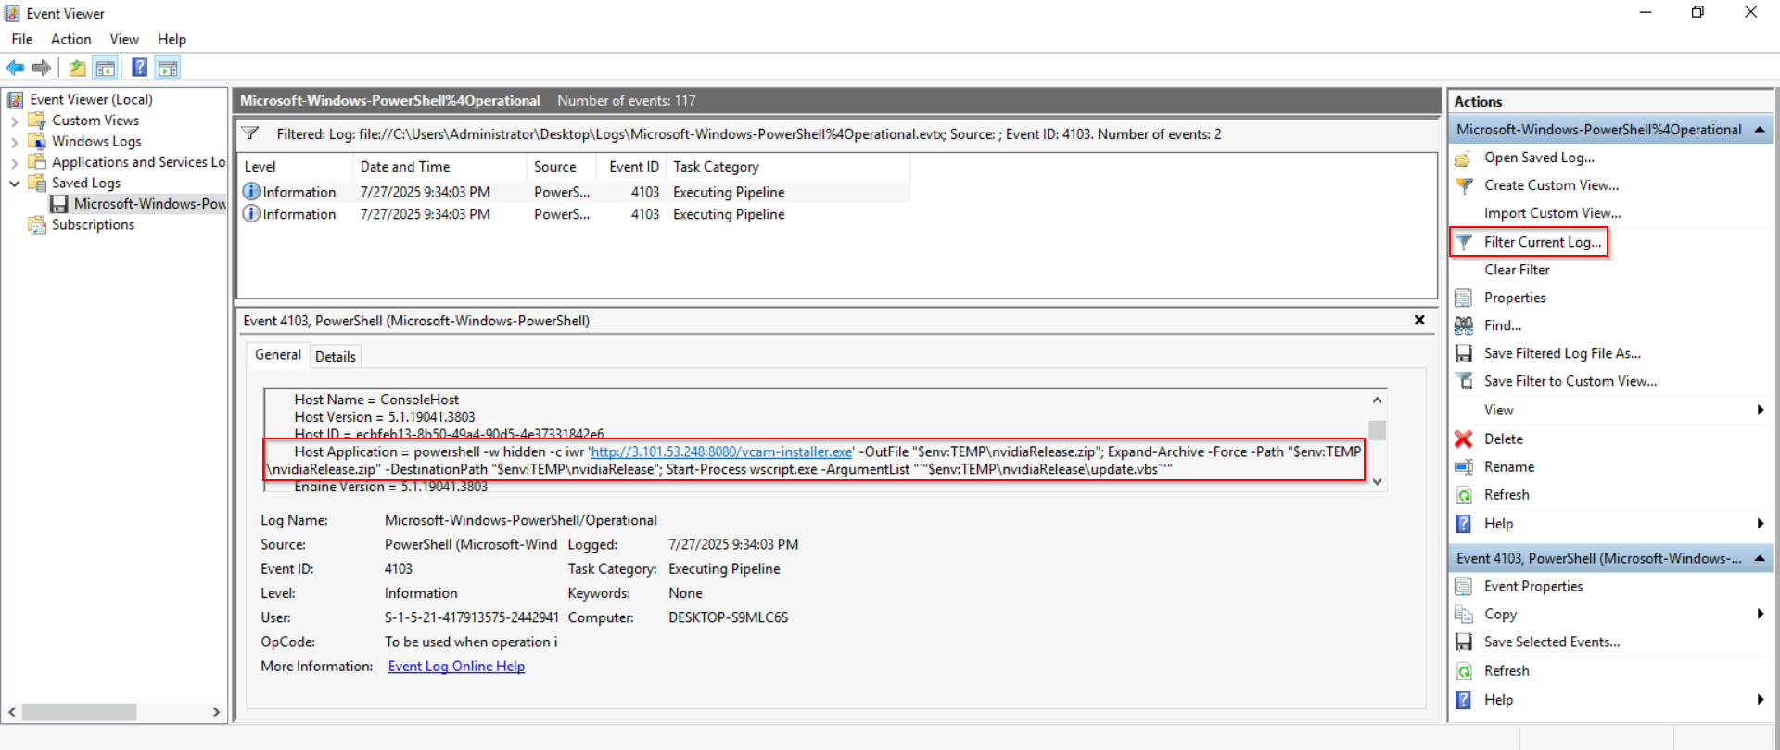Open the File menu
This screenshot has height=750, width=1780.
coord(22,39)
